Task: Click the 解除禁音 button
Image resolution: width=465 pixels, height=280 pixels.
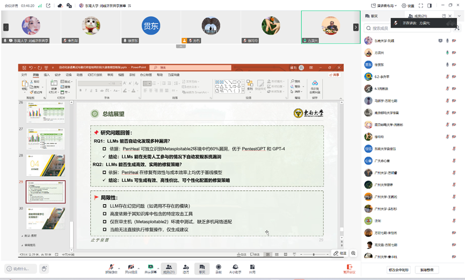Action: point(429,270)
